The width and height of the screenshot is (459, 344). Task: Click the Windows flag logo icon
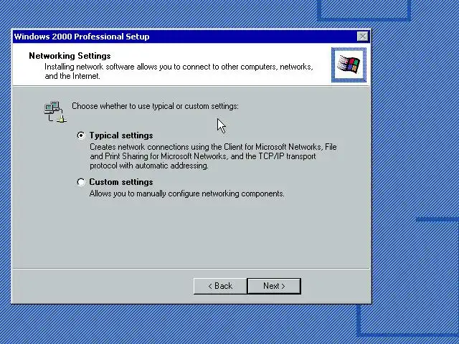pos(349,65)
